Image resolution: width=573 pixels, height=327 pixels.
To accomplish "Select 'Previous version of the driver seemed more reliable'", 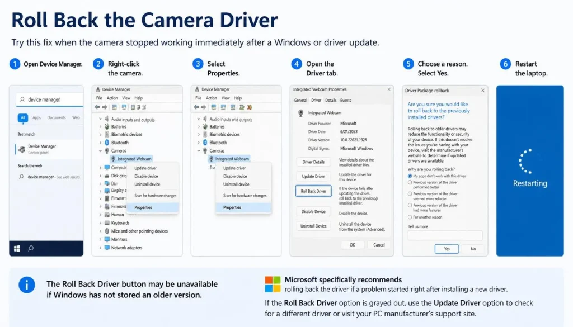I will [410, 194].
